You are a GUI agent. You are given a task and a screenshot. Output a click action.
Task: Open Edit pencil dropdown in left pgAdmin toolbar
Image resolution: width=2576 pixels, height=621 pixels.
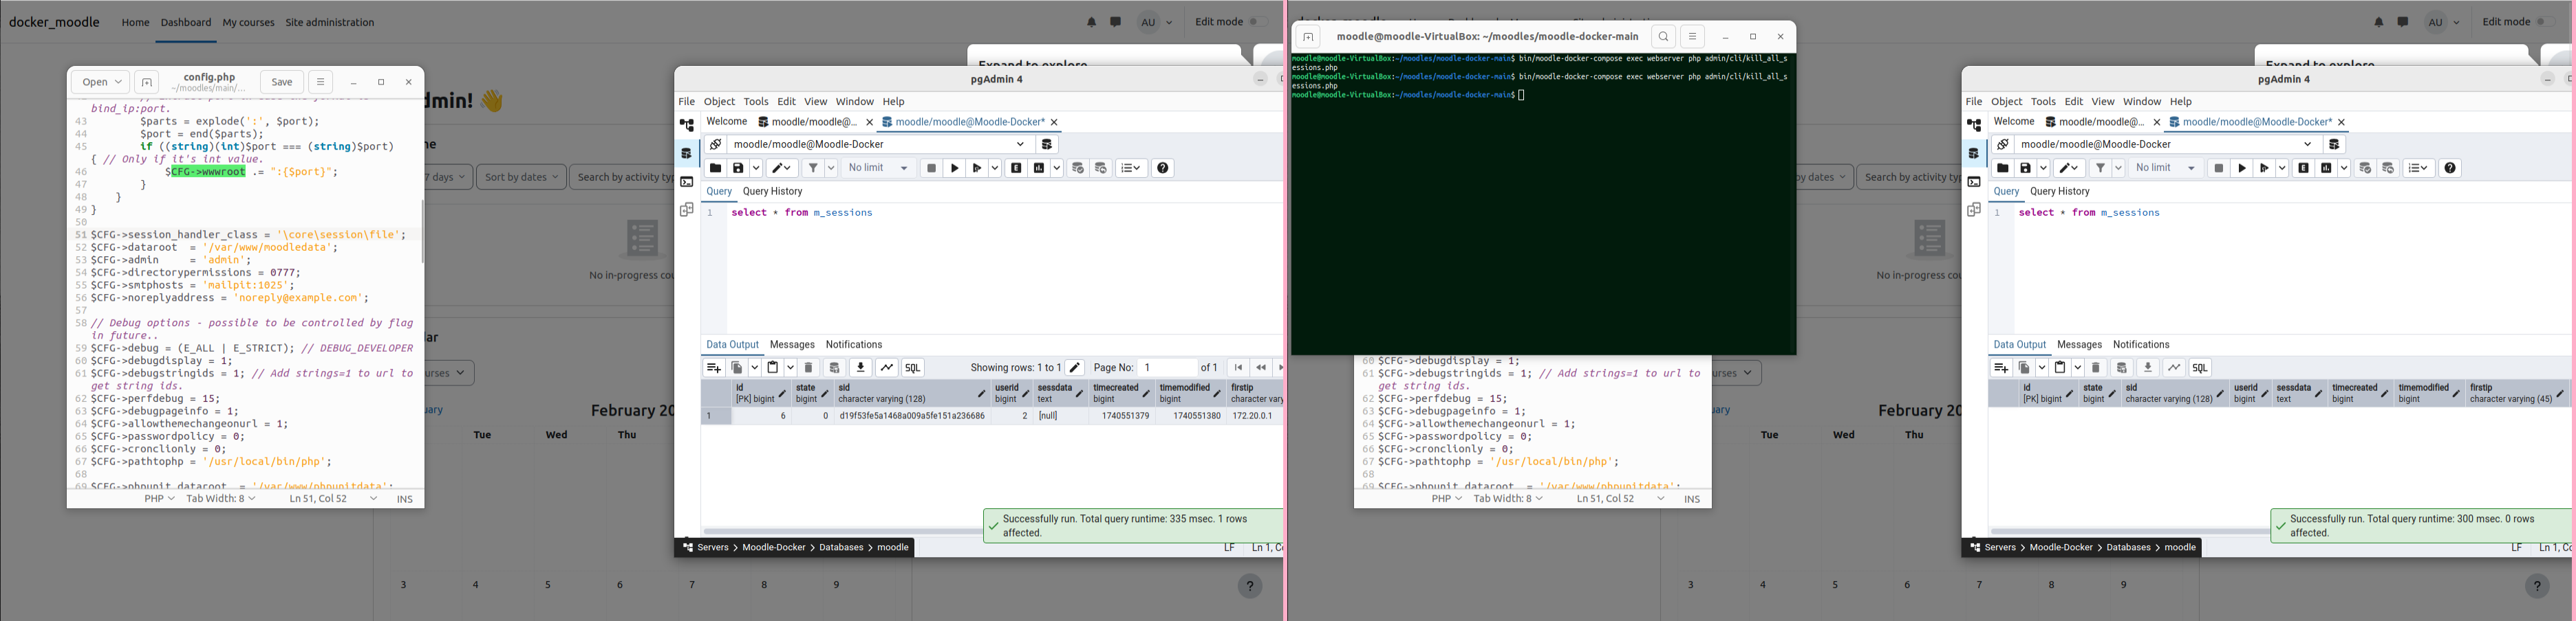tap(783, 169)
